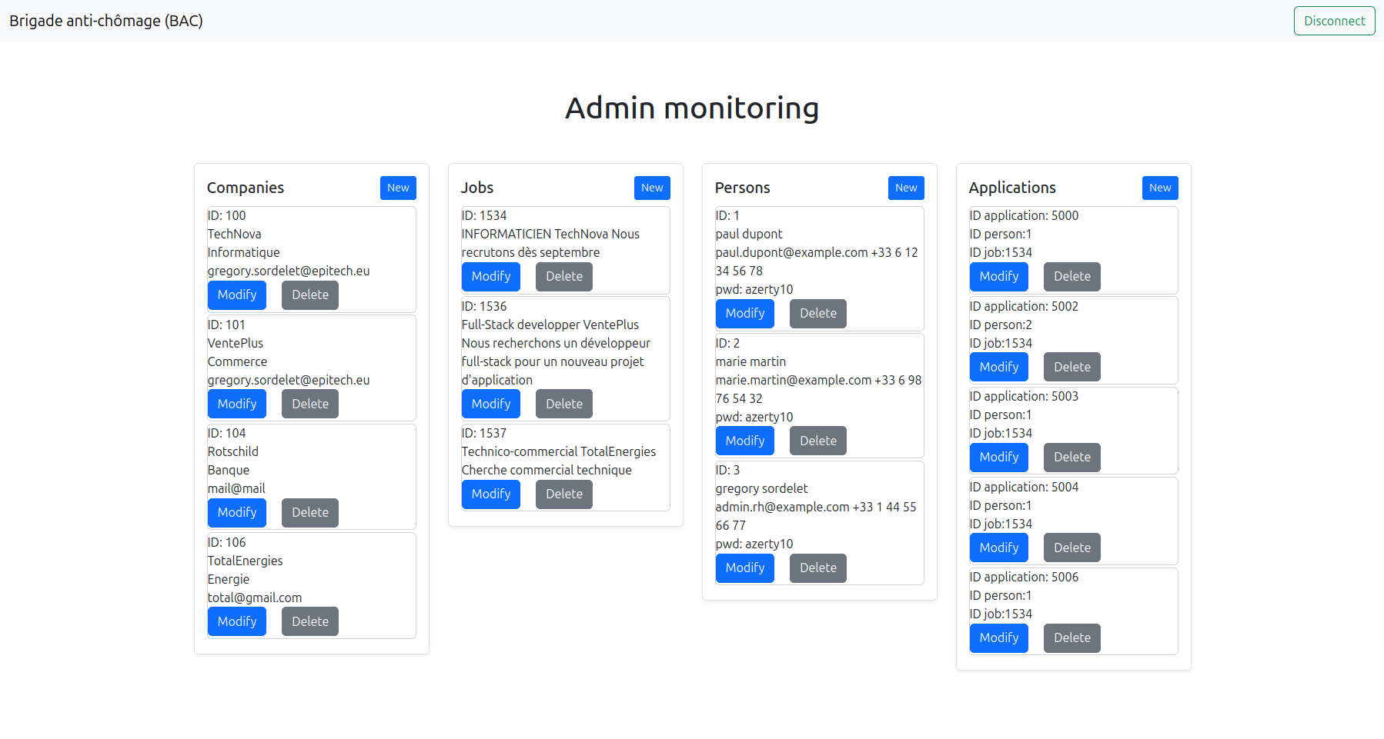Screen dimensions: 1384x739
Task: Delete the VentePlus company
Action: [x=309, y=404]
